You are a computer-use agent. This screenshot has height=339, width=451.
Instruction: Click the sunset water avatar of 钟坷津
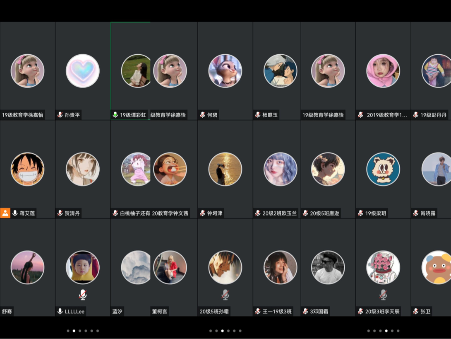(225, 169)
